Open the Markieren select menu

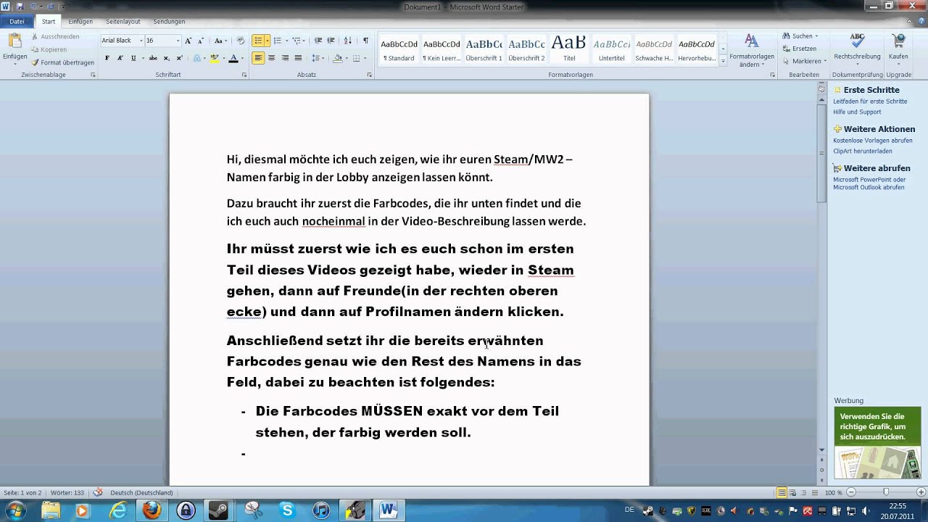point(804,62)
